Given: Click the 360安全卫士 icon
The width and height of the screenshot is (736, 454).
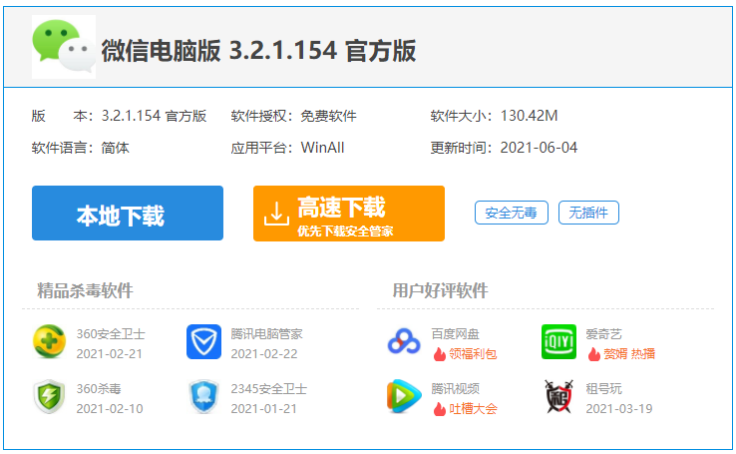Looking at the screenshot, I should tap(49, 342).
